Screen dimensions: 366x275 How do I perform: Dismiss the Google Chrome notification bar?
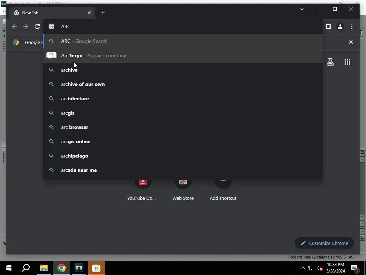click(351, 42)
